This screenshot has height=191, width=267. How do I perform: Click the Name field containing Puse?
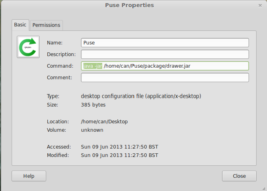coord(165,43)
